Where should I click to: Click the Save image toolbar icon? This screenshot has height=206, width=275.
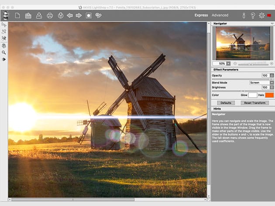(x=39, y=16)
